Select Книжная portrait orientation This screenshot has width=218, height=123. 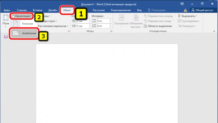[24, 24]
